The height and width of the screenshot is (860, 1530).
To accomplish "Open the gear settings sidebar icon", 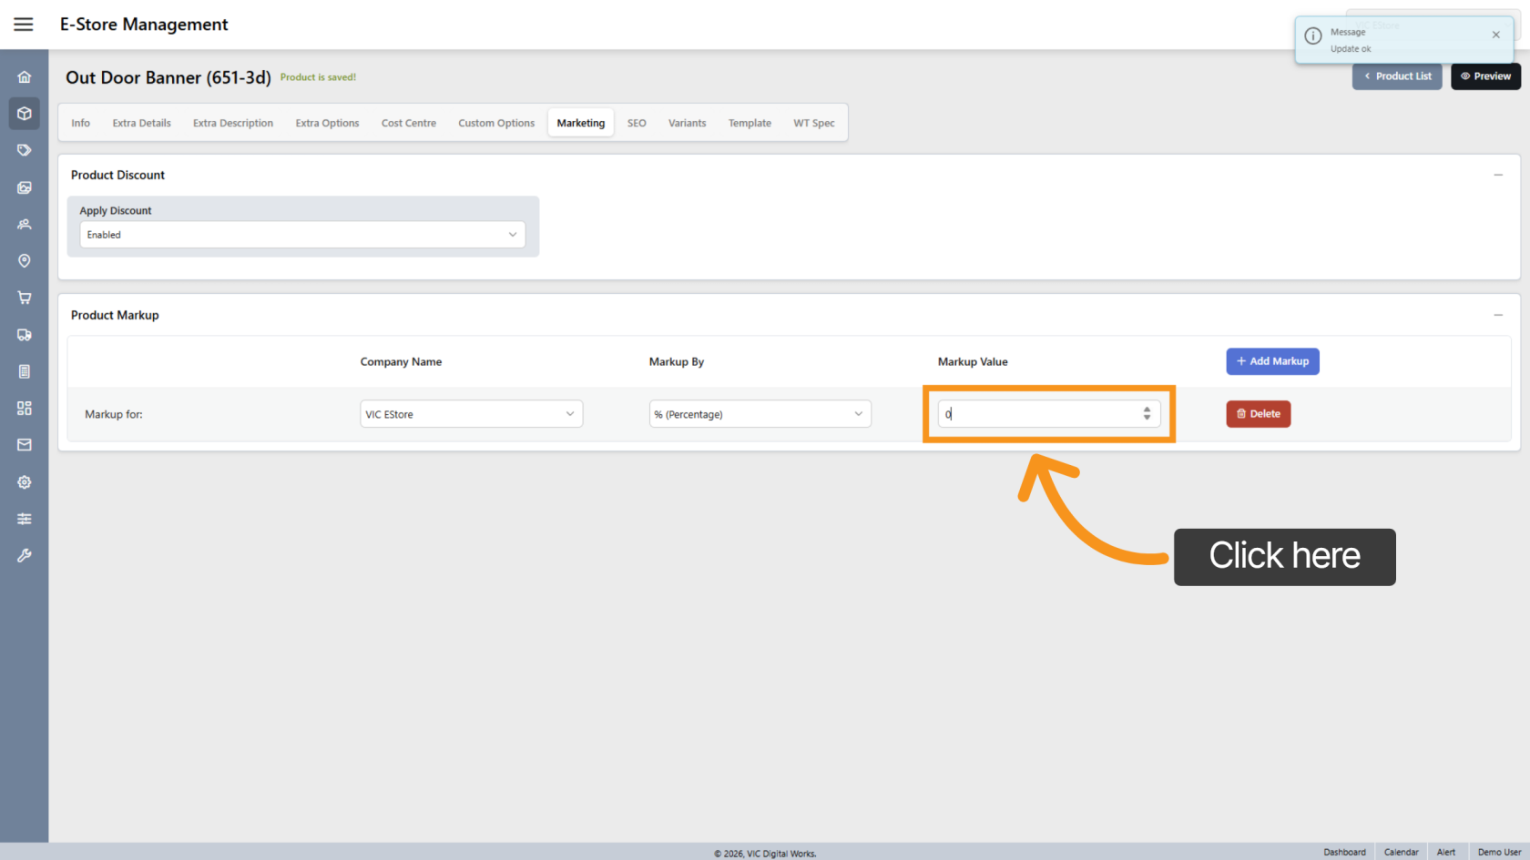I will [x=25, y=482].
